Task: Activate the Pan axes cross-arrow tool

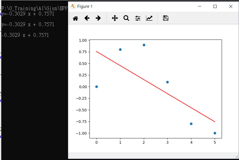Action: point(115,18)
